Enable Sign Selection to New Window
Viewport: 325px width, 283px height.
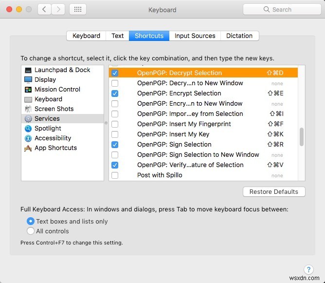[115, 155]
